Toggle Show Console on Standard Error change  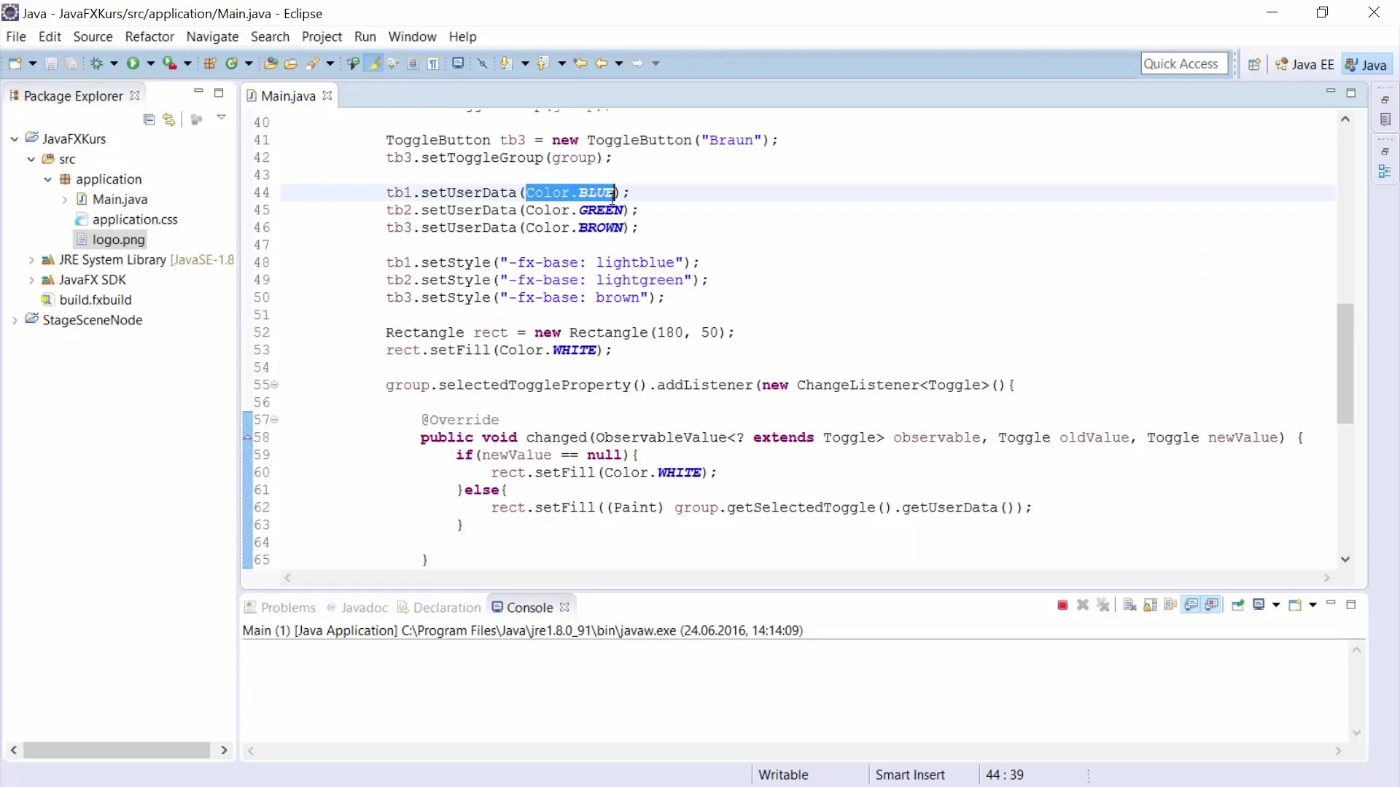[1212, 606]
